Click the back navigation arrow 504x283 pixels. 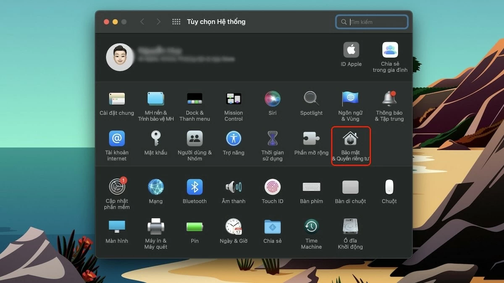(x=142, y=22)
